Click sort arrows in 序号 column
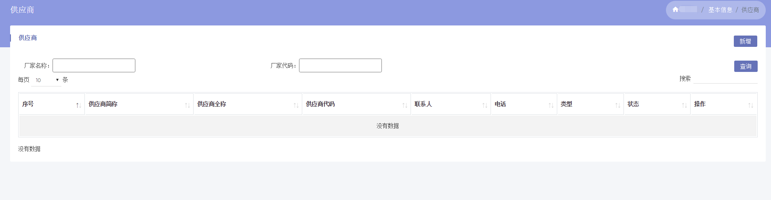The height and width of the screenshot is (200, 771). pos(78,105)
